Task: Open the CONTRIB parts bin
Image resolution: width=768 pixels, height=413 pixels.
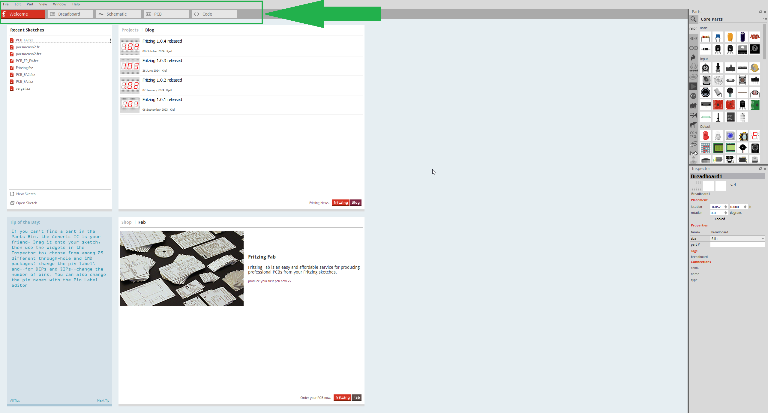Action: [x=693, y=135]
